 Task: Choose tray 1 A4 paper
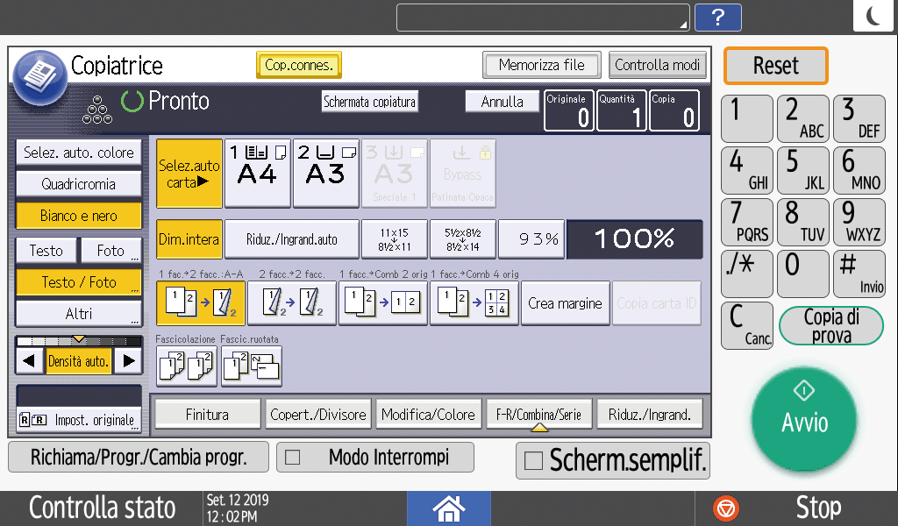click(x=258, y=173)
